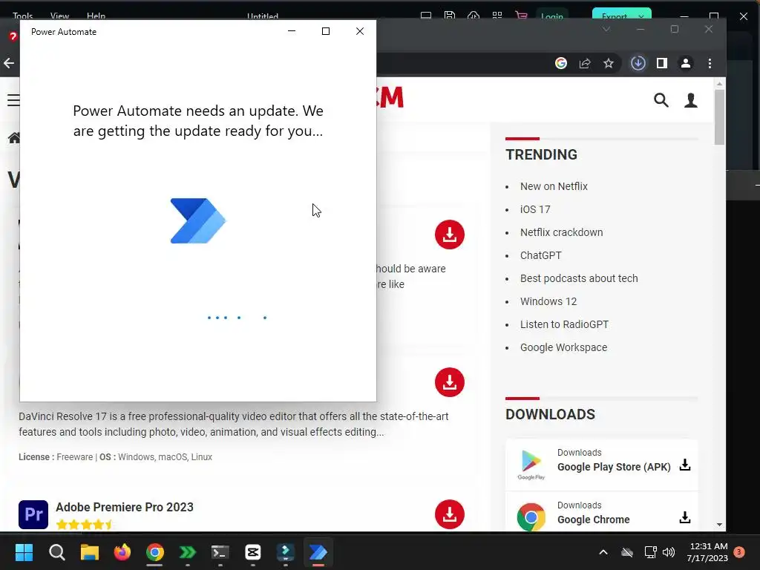Close the Power Automate update window
This screenshot has height=570, width=760.
click(x=360, y=31)
